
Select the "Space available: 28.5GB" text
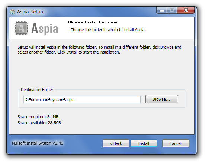39,123
